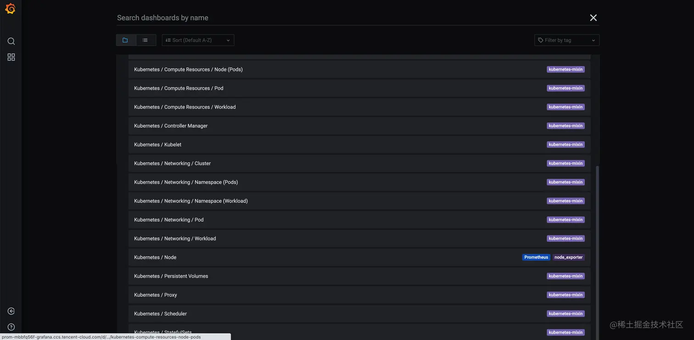Click kubernetes-mixin tag on Kubelet row

(x=565, y=145)
